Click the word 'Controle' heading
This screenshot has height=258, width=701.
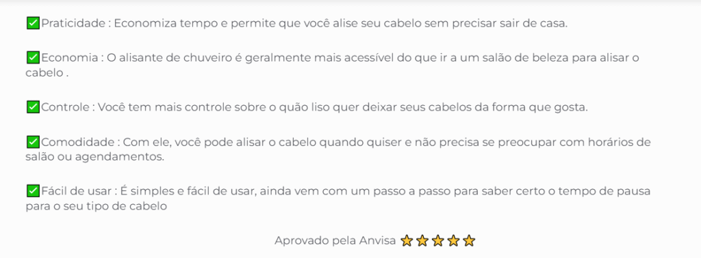(x=65, y=107)
